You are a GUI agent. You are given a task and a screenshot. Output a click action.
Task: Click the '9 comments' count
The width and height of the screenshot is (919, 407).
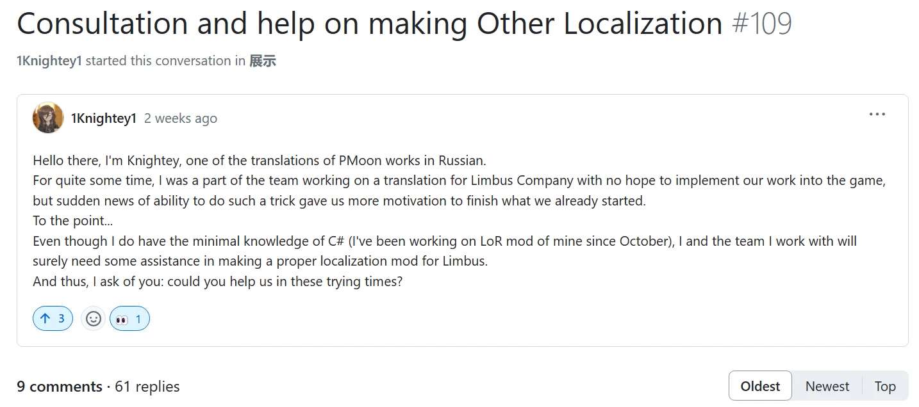pyautogui.click(x=60, y=387)
